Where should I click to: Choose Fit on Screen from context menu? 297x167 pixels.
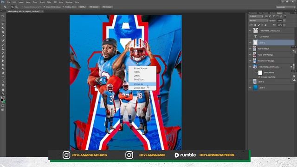pyautogui.click(x=142, y=68)
